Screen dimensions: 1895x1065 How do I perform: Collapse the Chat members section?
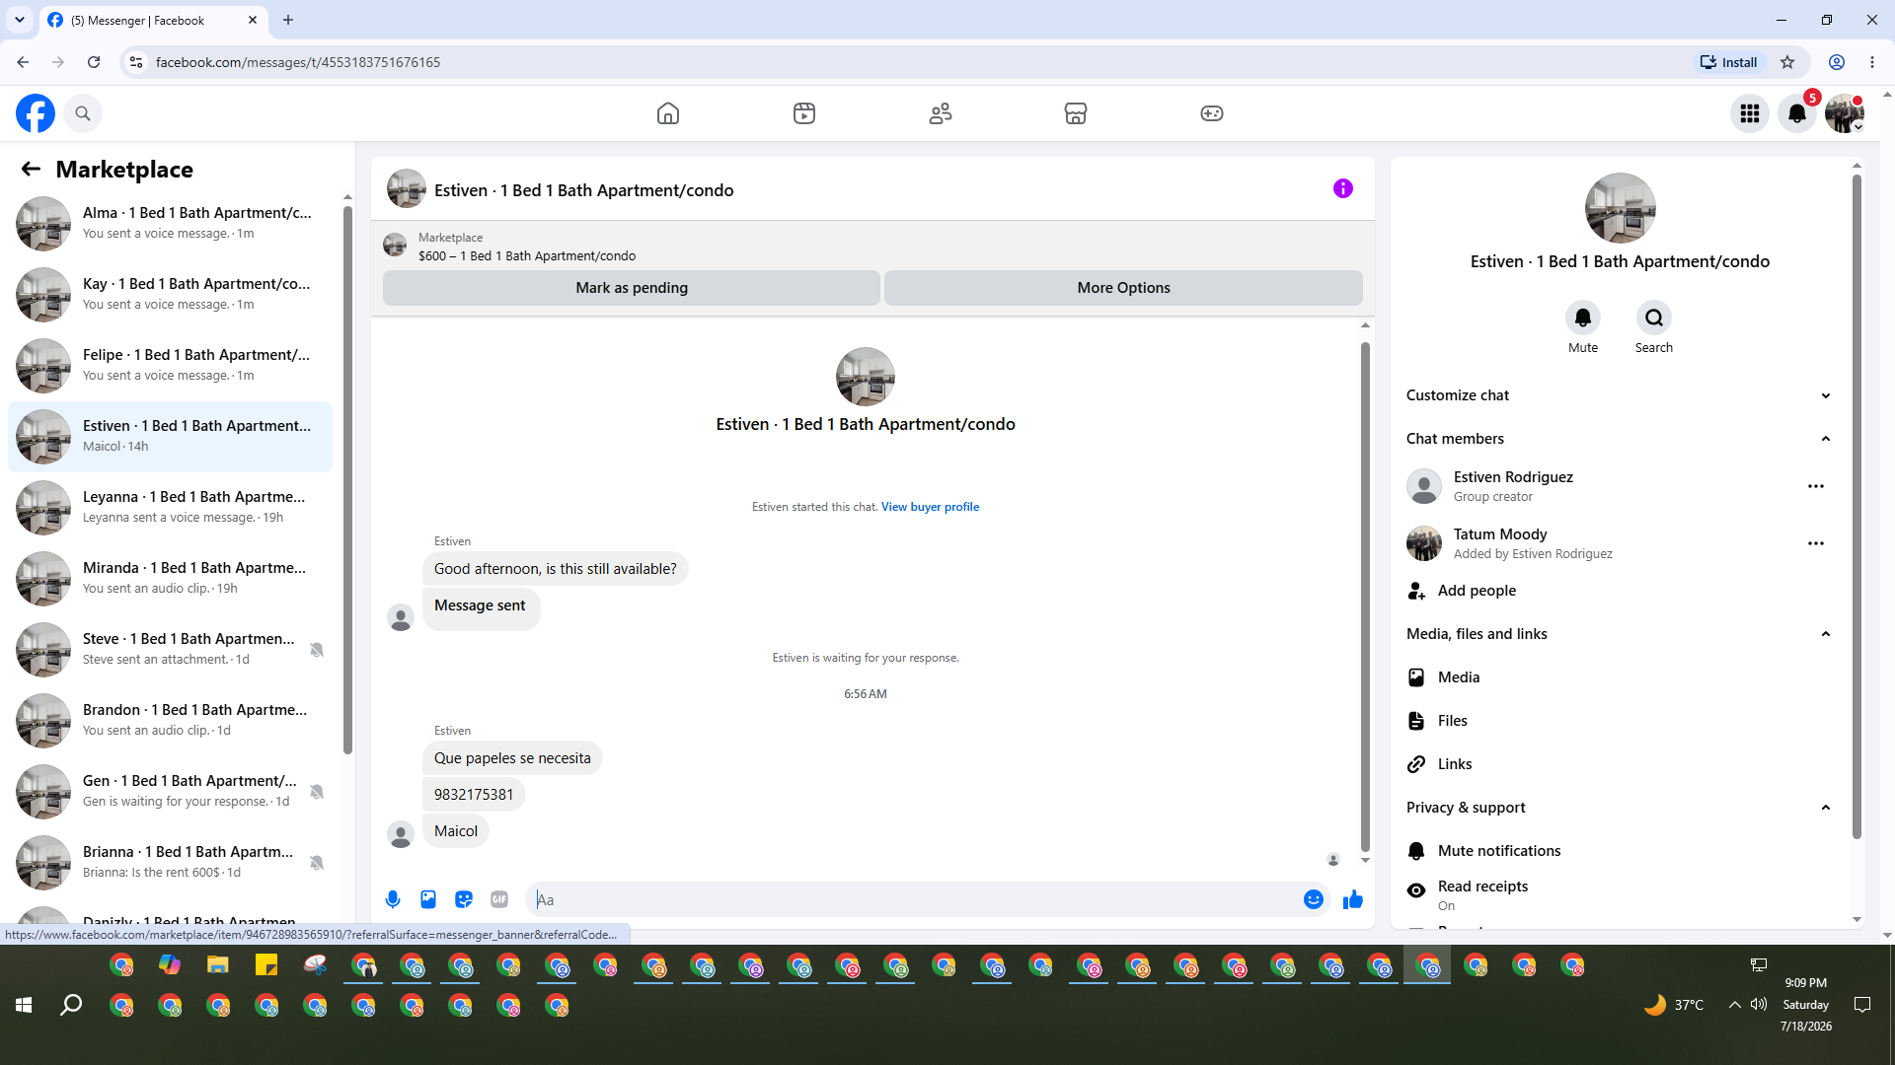tap(1619, 439)
